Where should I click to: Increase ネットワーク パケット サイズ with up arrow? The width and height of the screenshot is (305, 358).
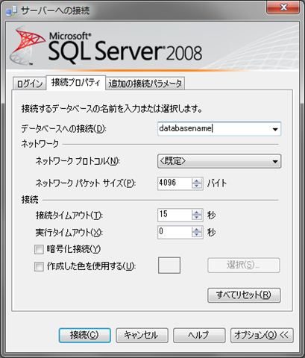(x=197, y=180)
